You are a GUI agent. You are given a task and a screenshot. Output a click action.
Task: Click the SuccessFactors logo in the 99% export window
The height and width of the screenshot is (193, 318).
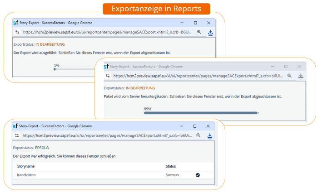click(106, 66)
